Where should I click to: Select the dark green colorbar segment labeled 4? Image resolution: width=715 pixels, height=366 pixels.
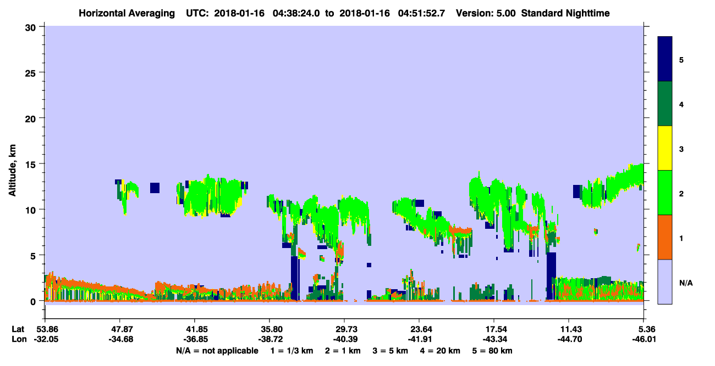tap(665, 104)
